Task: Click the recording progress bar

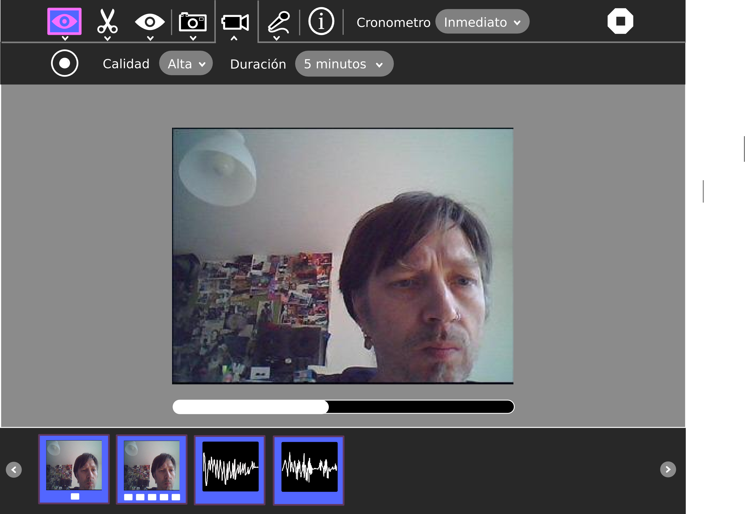Action: click(x=343, y=407)
